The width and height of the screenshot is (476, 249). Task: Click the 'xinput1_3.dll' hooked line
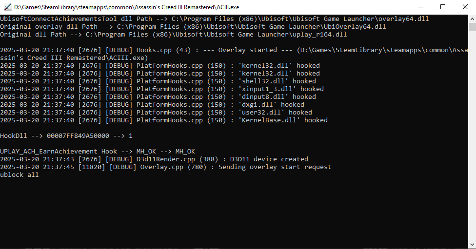162,89
